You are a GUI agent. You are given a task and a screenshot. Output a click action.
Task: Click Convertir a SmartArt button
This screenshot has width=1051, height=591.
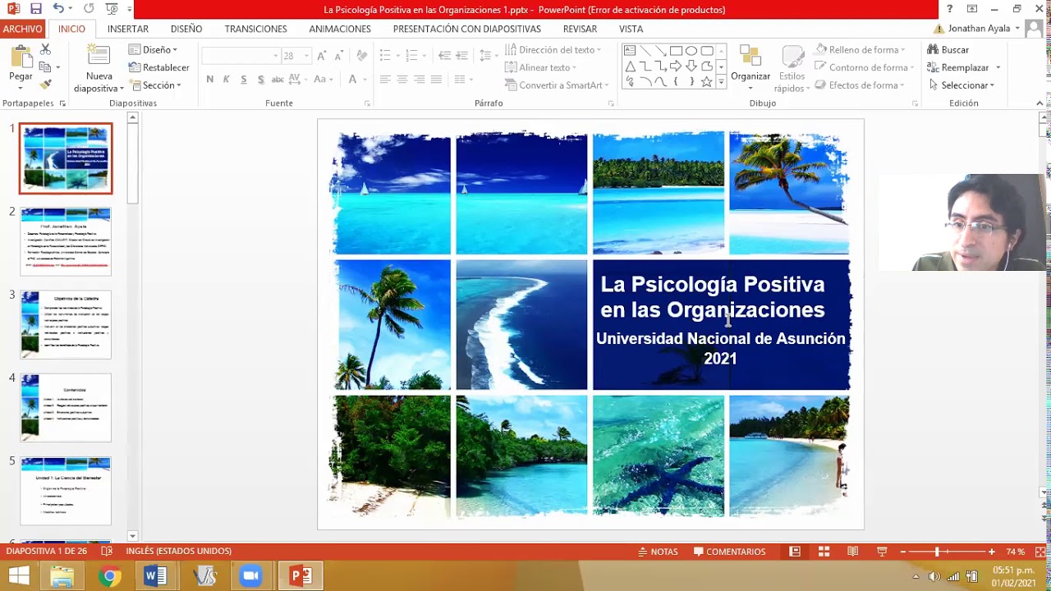[557, 85]
